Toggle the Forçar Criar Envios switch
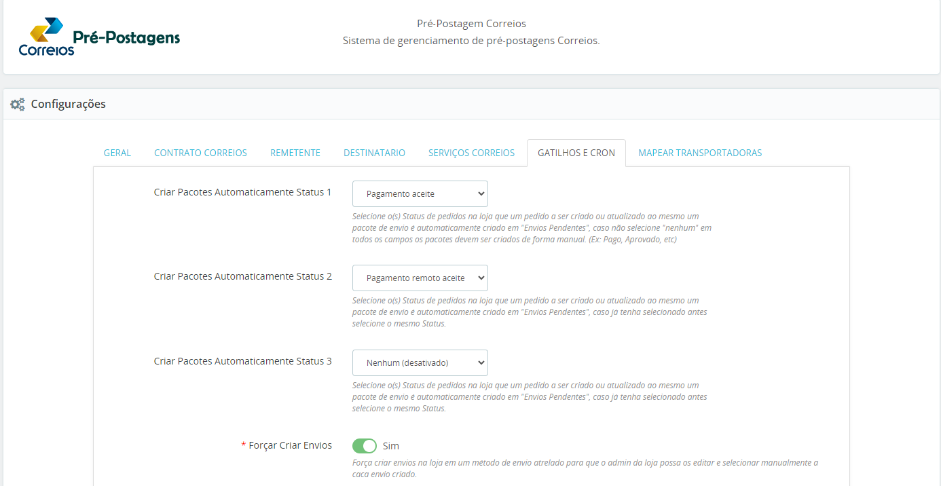Image resolution: width=941 pixels, height=486 pixels. (365, 446)
